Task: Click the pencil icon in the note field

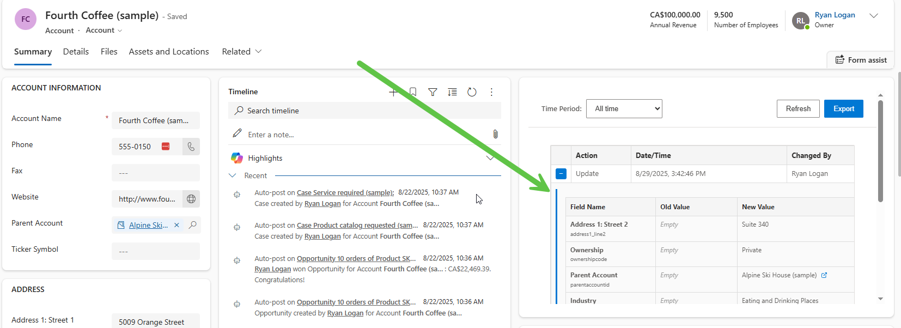Action: pos(237,133)
